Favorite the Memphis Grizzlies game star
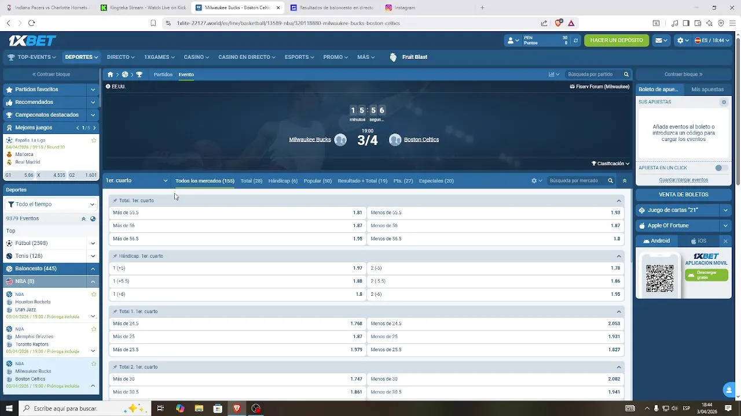This screenshot has width=741, height=416. tap(94, 329)
